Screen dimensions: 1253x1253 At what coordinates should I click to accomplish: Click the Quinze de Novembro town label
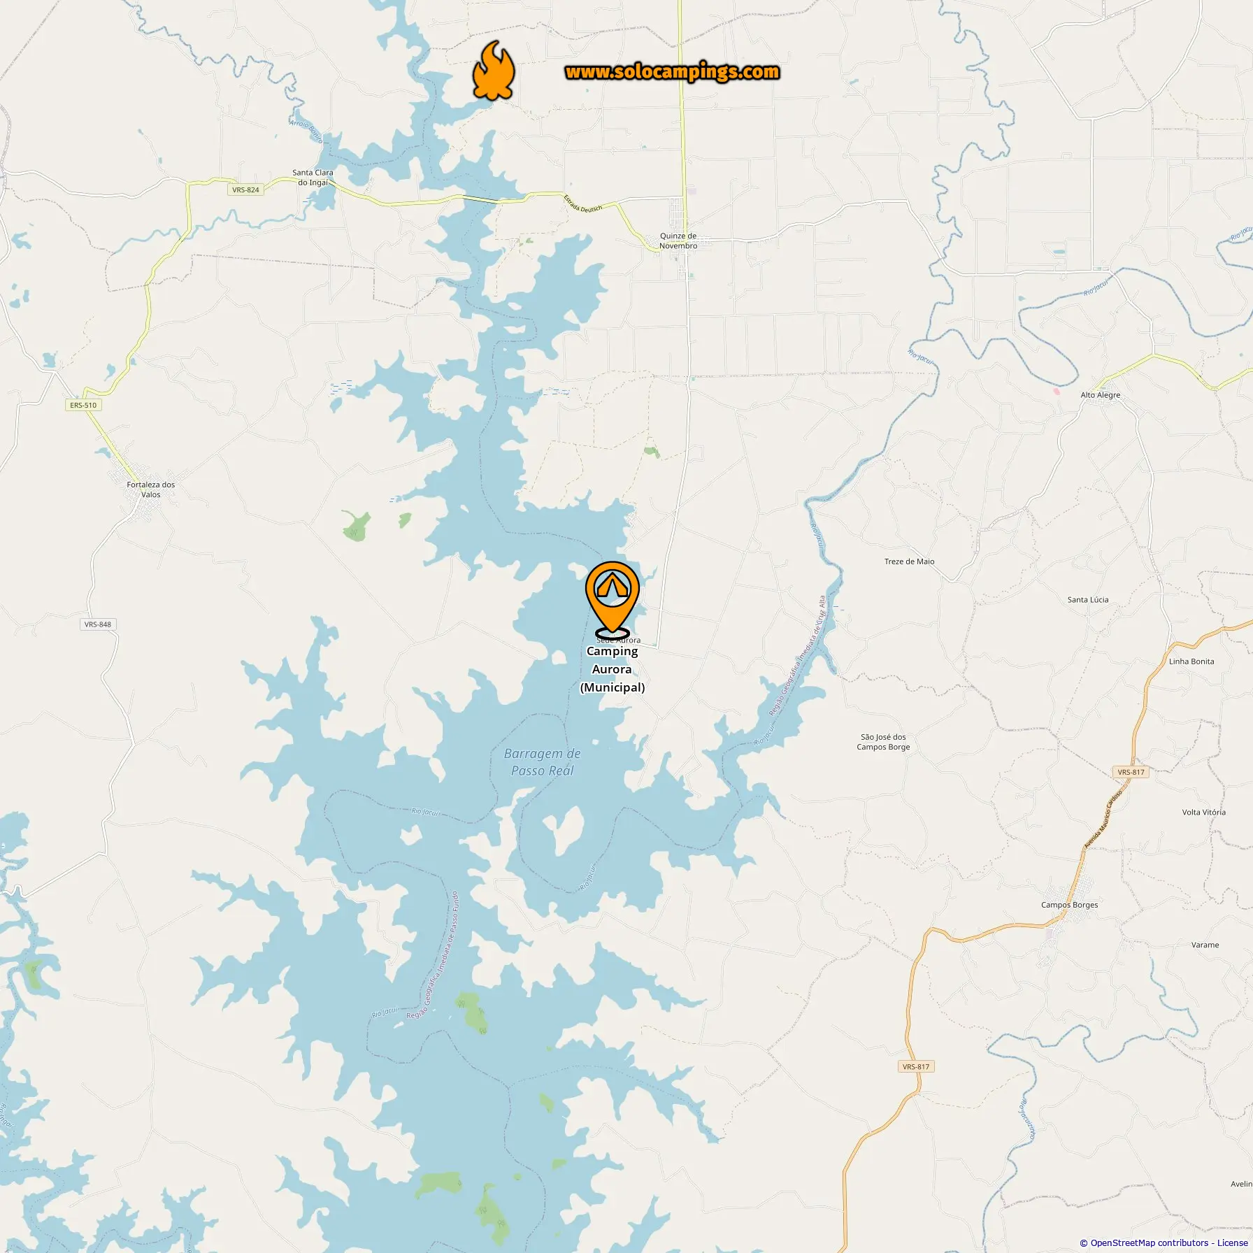(x=678, y=241)
